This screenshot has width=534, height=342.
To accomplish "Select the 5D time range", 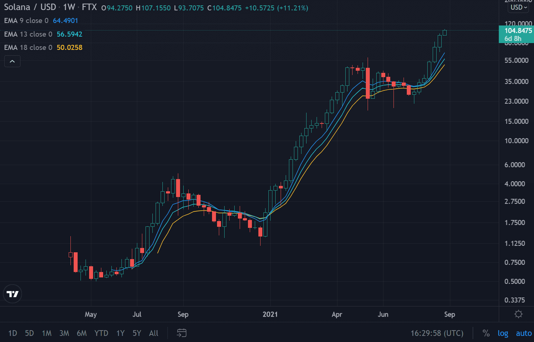I will click(x=29, y=333).
